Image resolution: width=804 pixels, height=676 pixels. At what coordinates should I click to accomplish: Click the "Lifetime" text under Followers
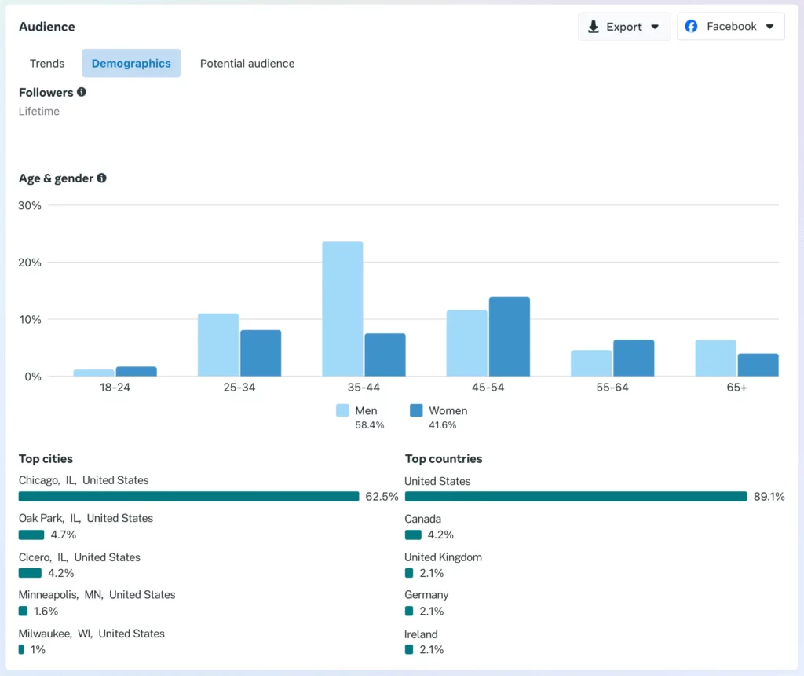point(39,112)
